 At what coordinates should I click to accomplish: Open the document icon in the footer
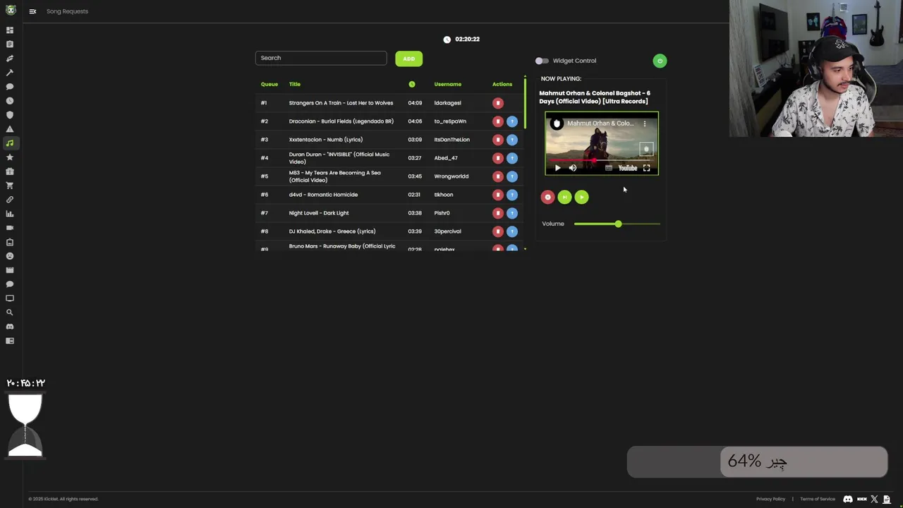click(x=887, y=499)
